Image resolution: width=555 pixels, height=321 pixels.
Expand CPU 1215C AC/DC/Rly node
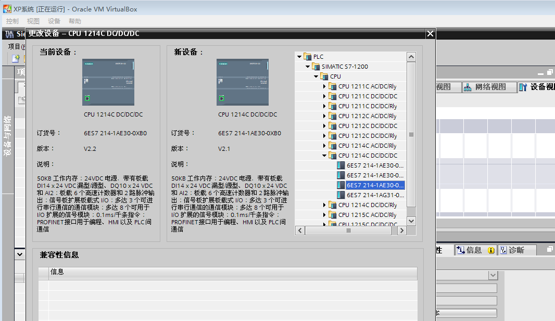324,215
